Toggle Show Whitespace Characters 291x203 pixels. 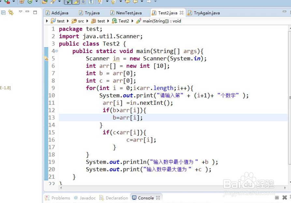(91, 2)
